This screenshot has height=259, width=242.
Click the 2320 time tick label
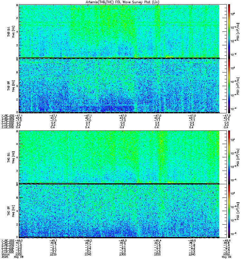(157, 254)
